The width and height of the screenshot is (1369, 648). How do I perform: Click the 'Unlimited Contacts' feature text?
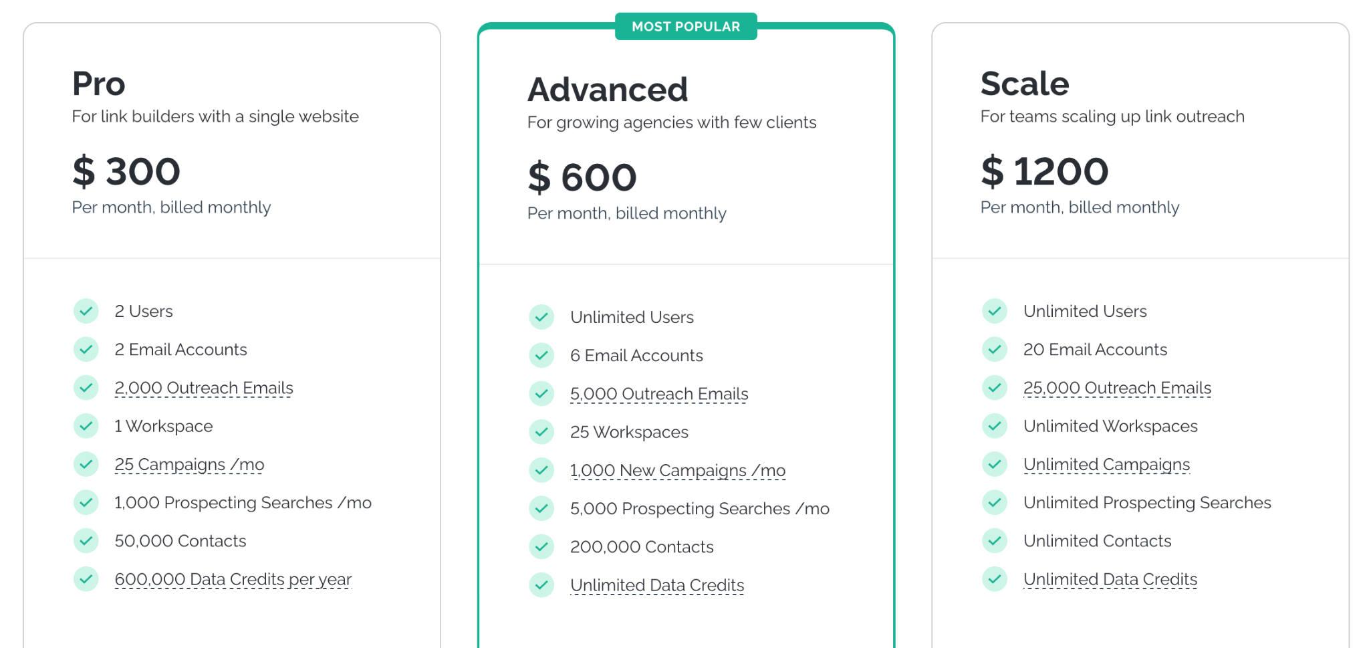1097,540
